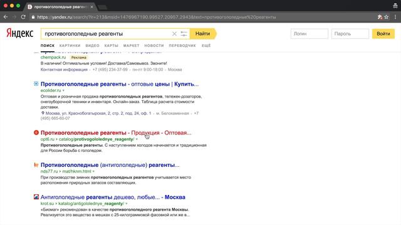Click the nds77.ru favicon

tap(36, 165)
